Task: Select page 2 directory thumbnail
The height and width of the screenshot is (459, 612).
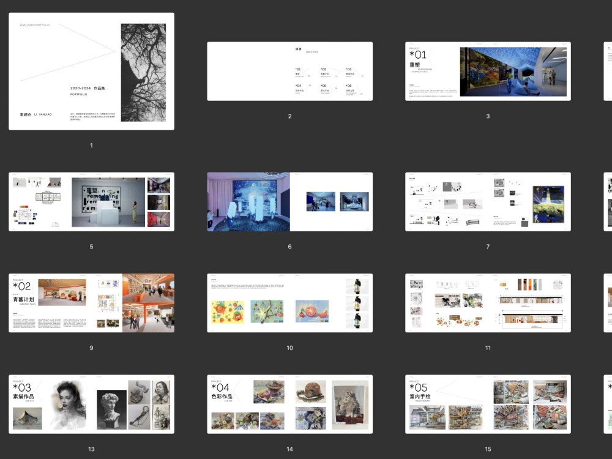Action: tap(289, 71)
